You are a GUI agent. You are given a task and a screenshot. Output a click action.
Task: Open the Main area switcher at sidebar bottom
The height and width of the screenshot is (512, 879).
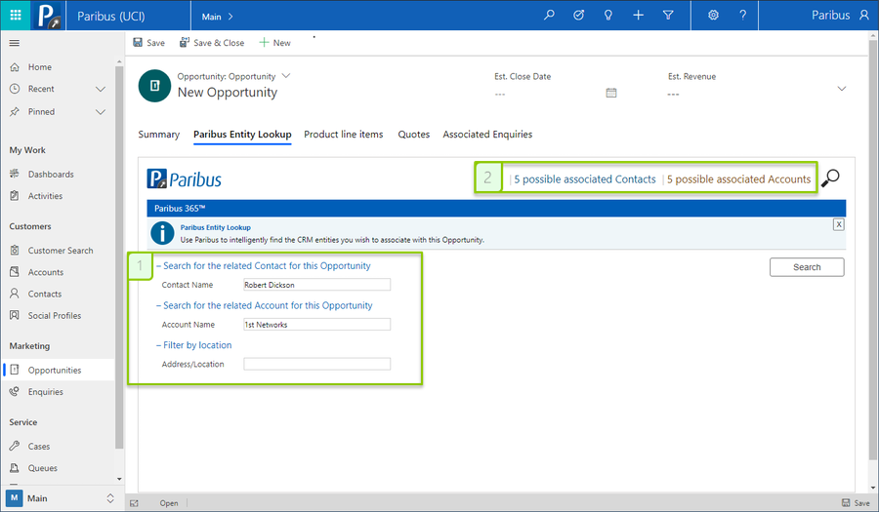pos(61,498)
